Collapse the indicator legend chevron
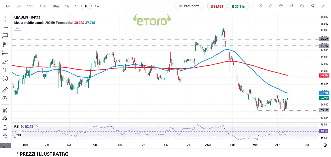The height and width of the screenshot is (157, 331). click(18, 28)
